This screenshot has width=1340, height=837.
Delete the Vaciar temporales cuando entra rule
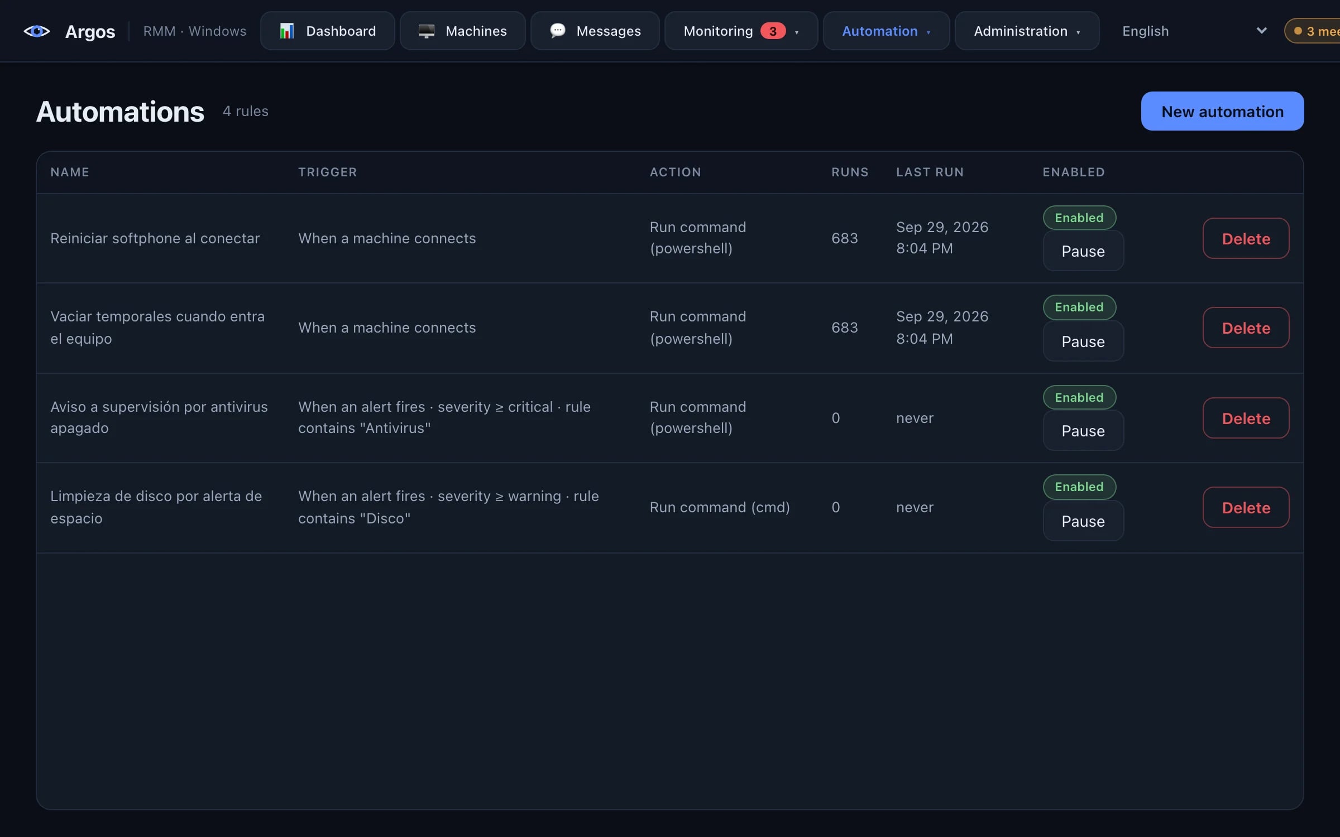pos(1246,328)
